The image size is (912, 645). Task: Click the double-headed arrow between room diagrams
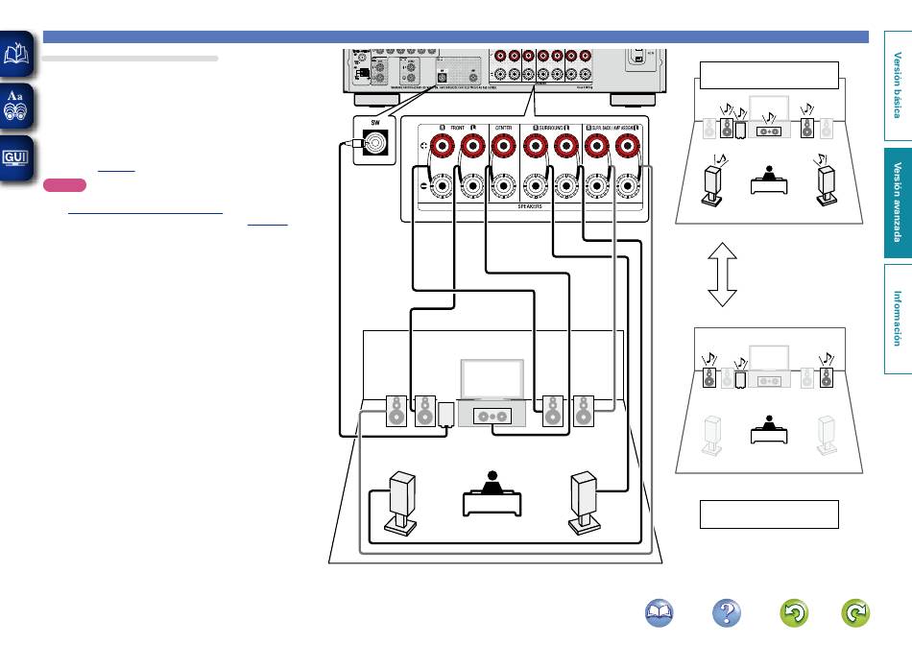pyautogui.click(x=722, y=275)
